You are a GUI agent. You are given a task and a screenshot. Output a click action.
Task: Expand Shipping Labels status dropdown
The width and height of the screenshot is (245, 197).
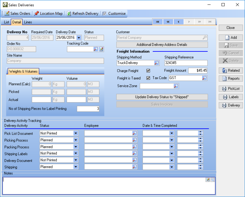76,153
